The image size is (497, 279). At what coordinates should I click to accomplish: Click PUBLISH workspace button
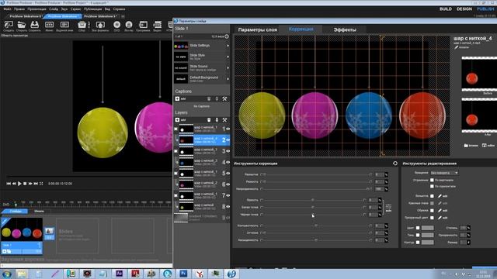pos(485,9)
